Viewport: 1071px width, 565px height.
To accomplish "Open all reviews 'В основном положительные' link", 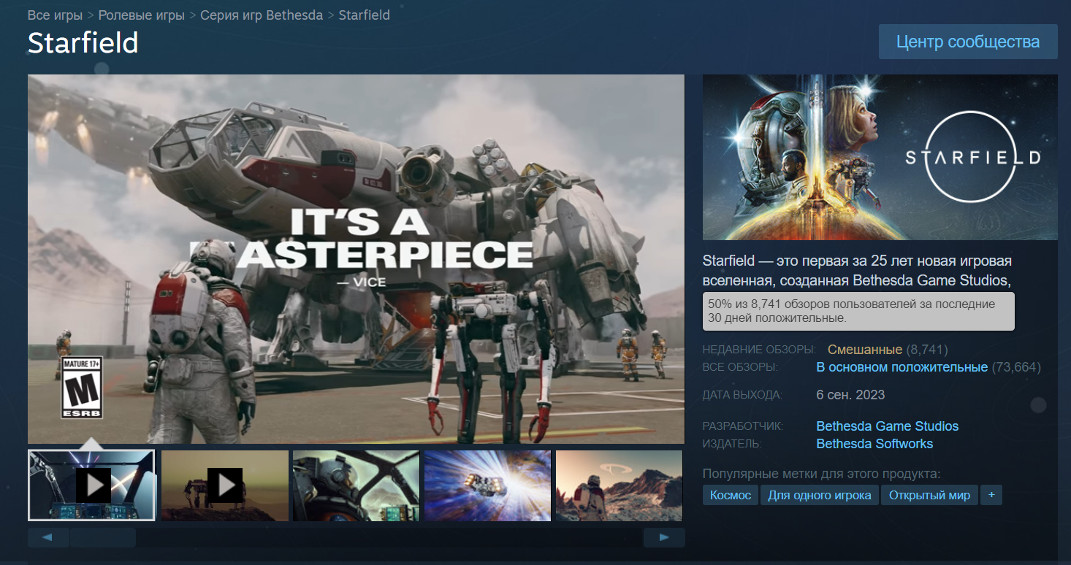I will coord(902,367).
